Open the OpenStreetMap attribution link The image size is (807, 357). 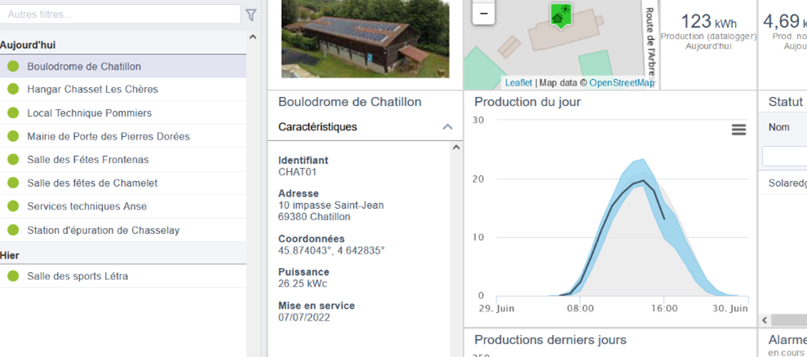622,83
